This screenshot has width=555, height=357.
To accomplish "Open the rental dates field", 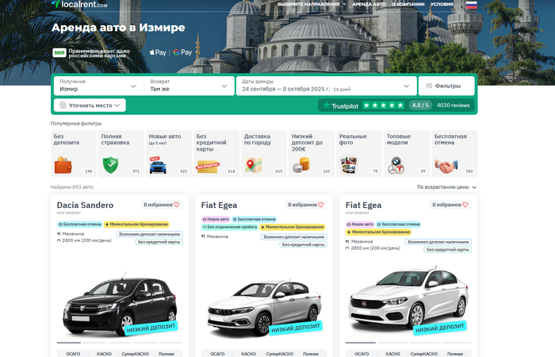I will click(326, 86).
